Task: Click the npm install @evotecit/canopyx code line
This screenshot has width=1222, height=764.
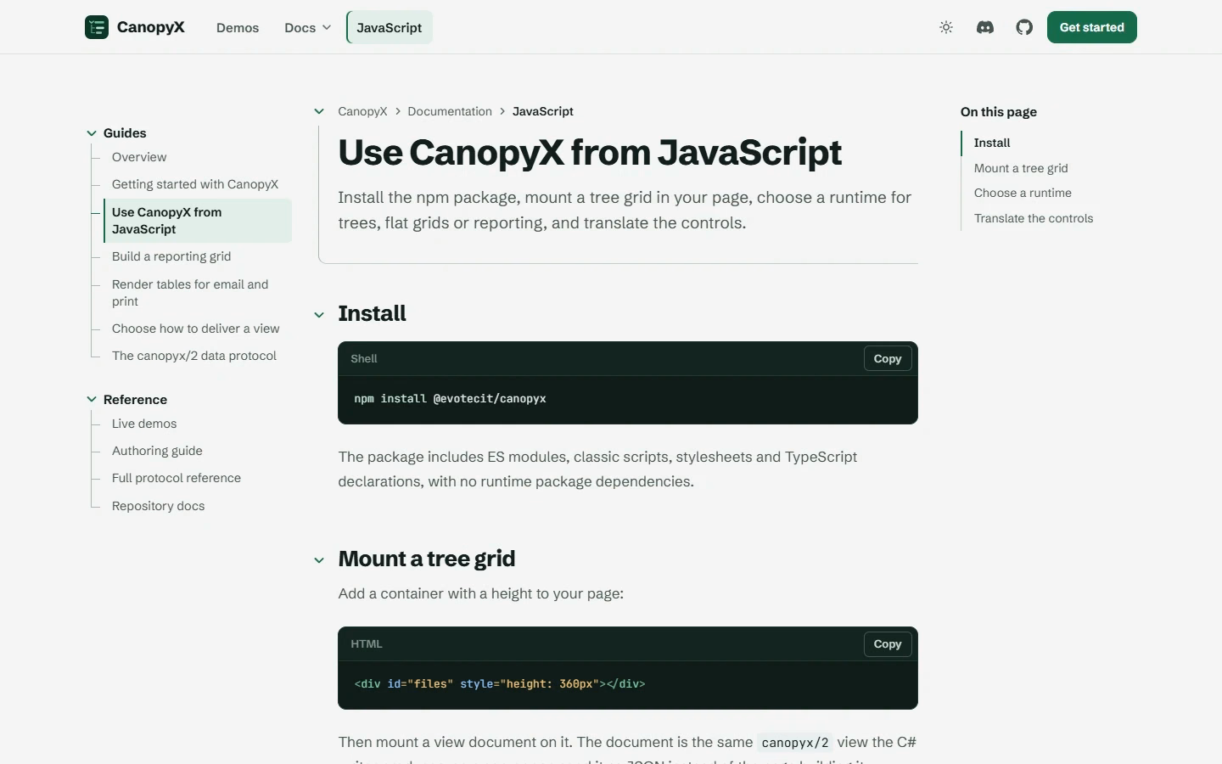Action: point(450,398)
